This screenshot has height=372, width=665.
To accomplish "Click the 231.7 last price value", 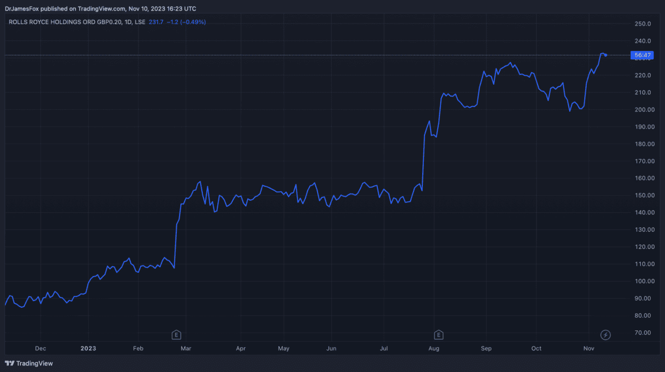I will coord(157,22).
